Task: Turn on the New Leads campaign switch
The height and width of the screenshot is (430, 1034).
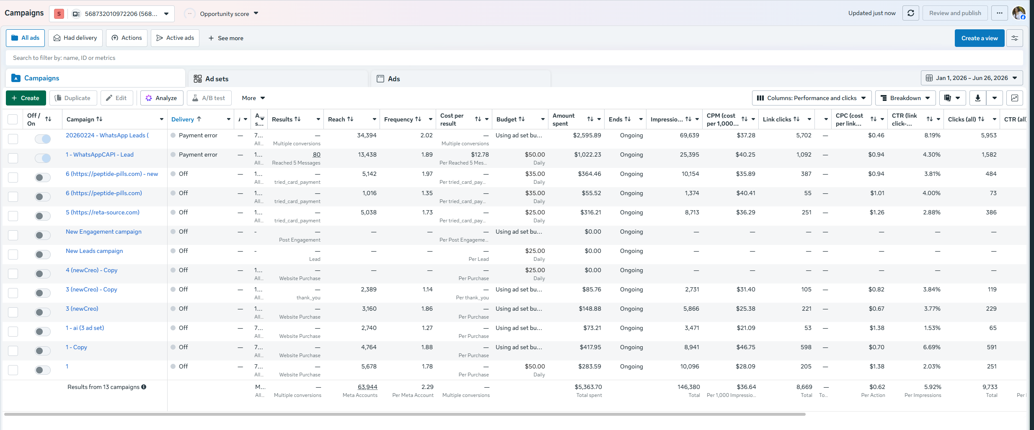Action: click(x=43, y=255)
